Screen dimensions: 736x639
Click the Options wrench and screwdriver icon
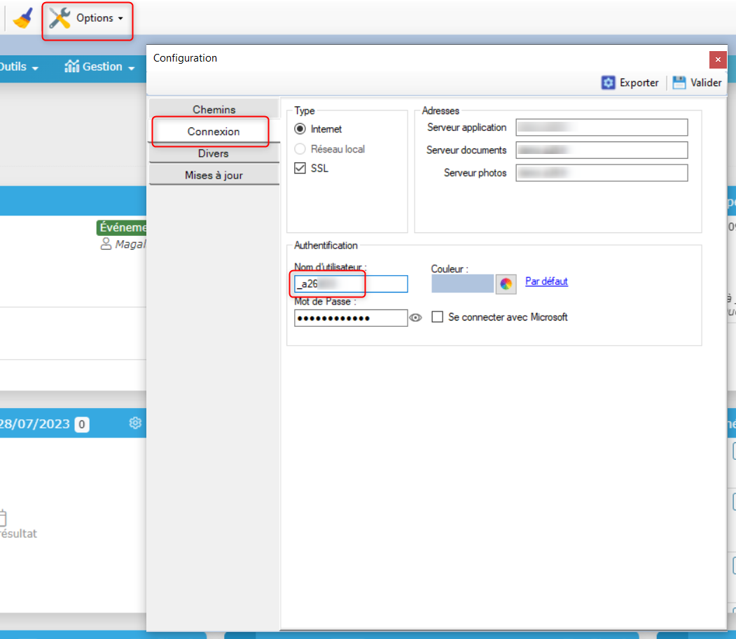point(60,18)
